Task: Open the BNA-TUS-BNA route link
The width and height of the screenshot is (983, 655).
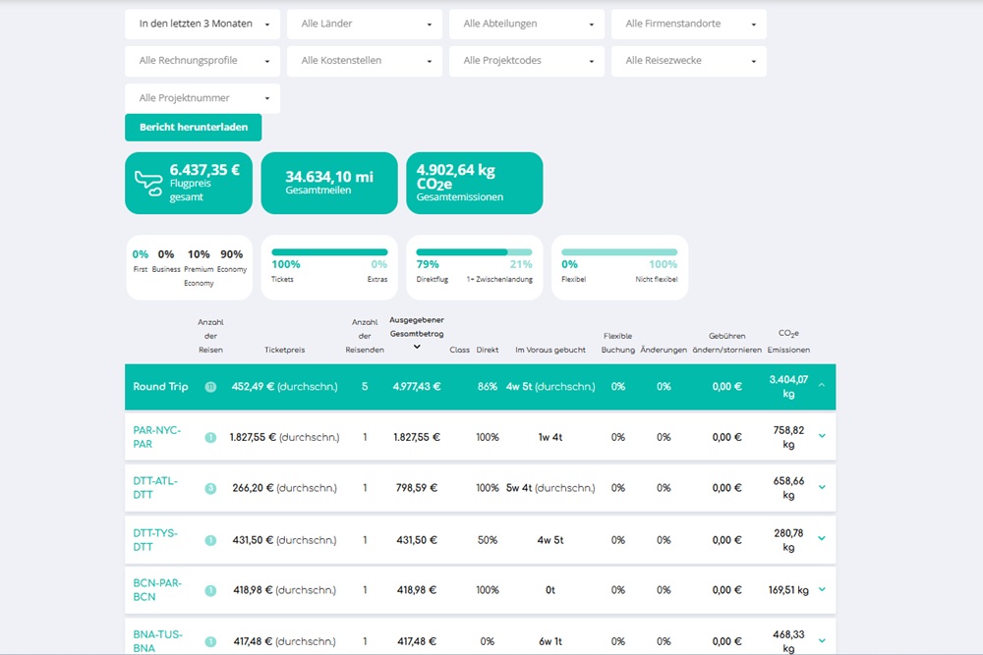Action: (x=158, y=641)
